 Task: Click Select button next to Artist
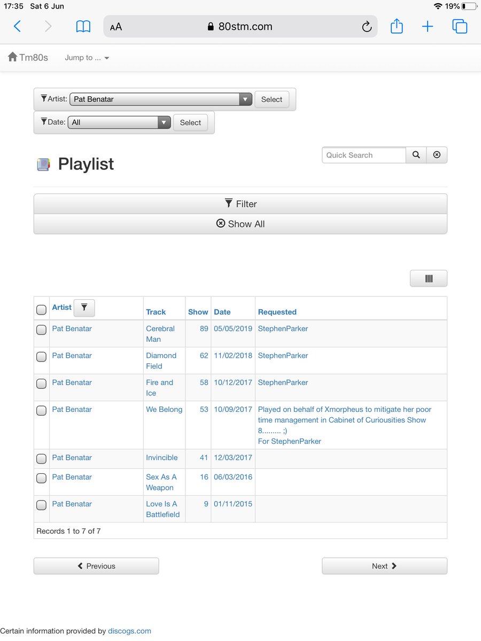click(271, 99)
